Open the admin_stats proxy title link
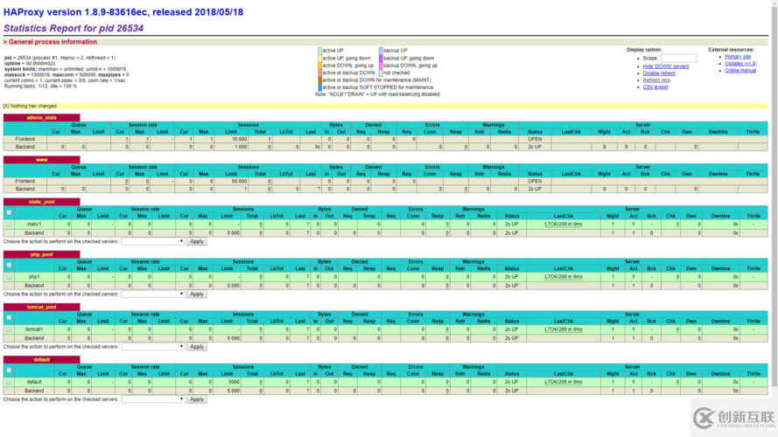 [x=41, y=117]
